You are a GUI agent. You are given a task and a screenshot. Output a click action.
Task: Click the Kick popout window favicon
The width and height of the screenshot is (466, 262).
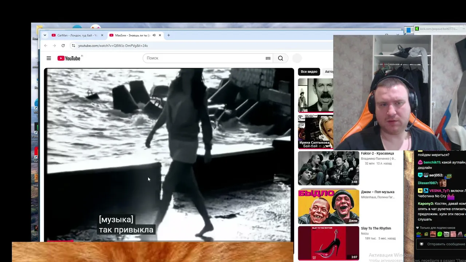pyautogui.click(x=417, y=29)
